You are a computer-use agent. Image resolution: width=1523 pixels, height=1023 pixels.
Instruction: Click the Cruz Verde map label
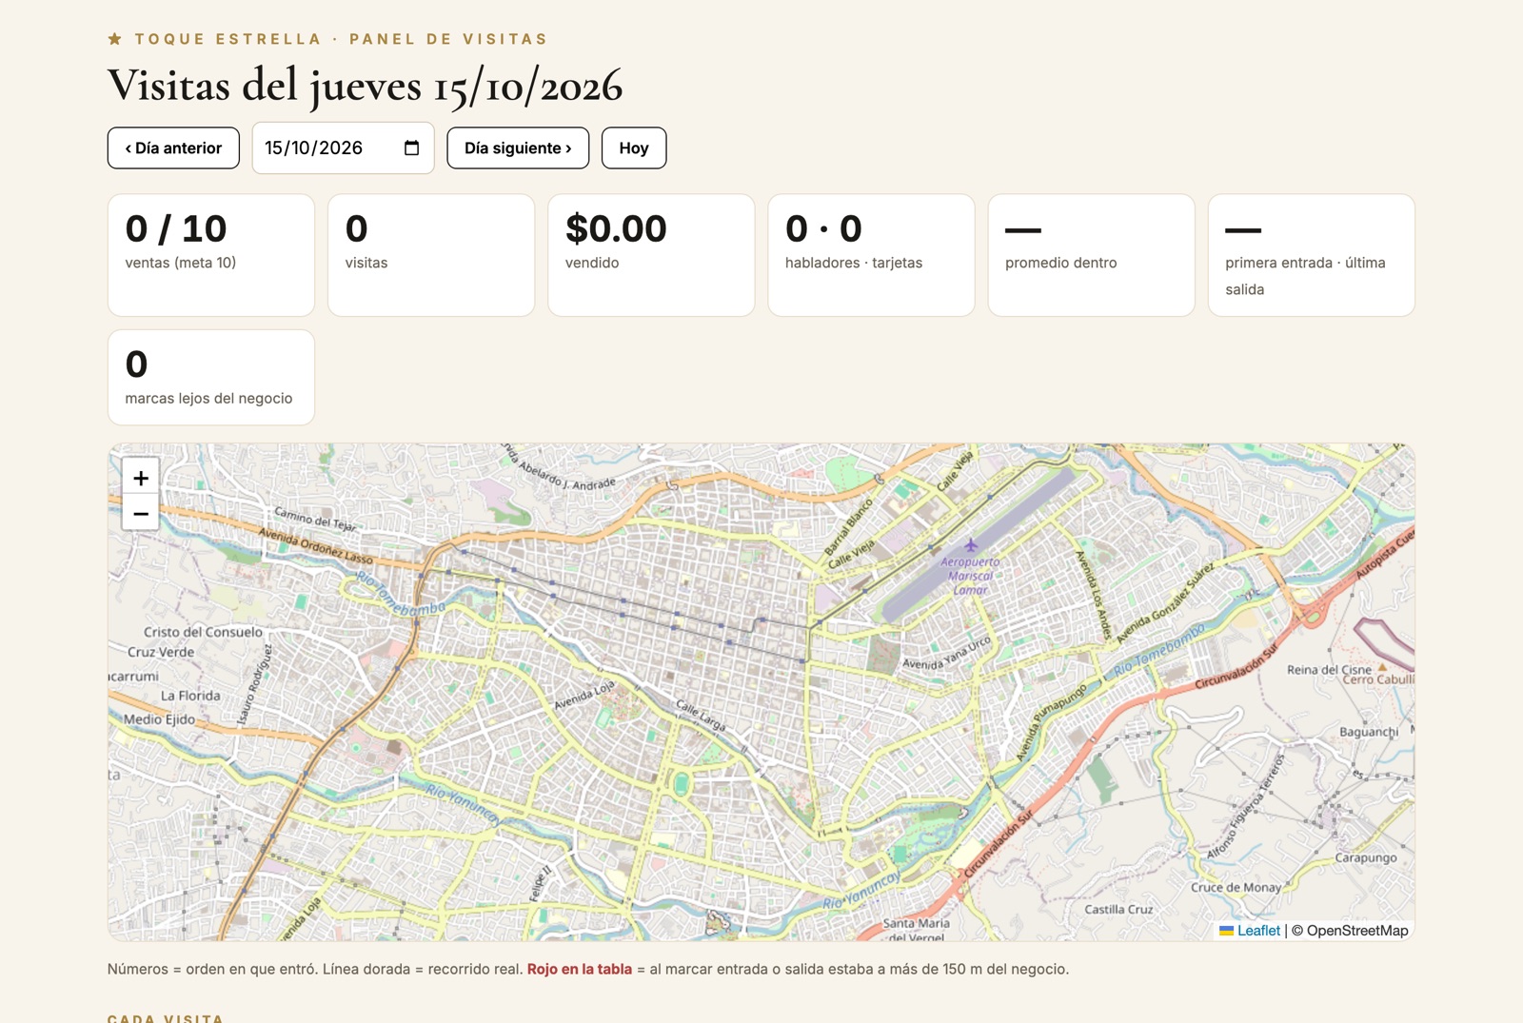[x=161, y=652]
